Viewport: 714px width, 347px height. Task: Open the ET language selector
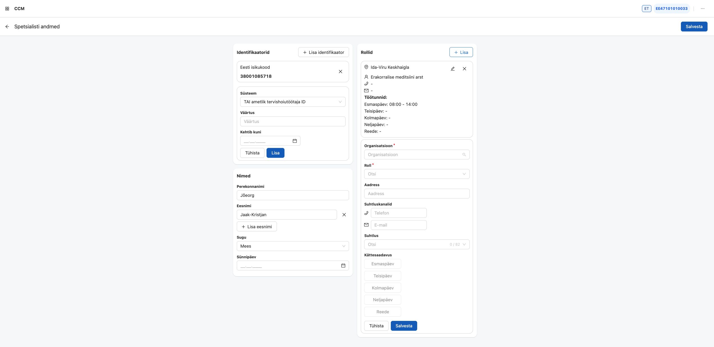coord(646,8)
